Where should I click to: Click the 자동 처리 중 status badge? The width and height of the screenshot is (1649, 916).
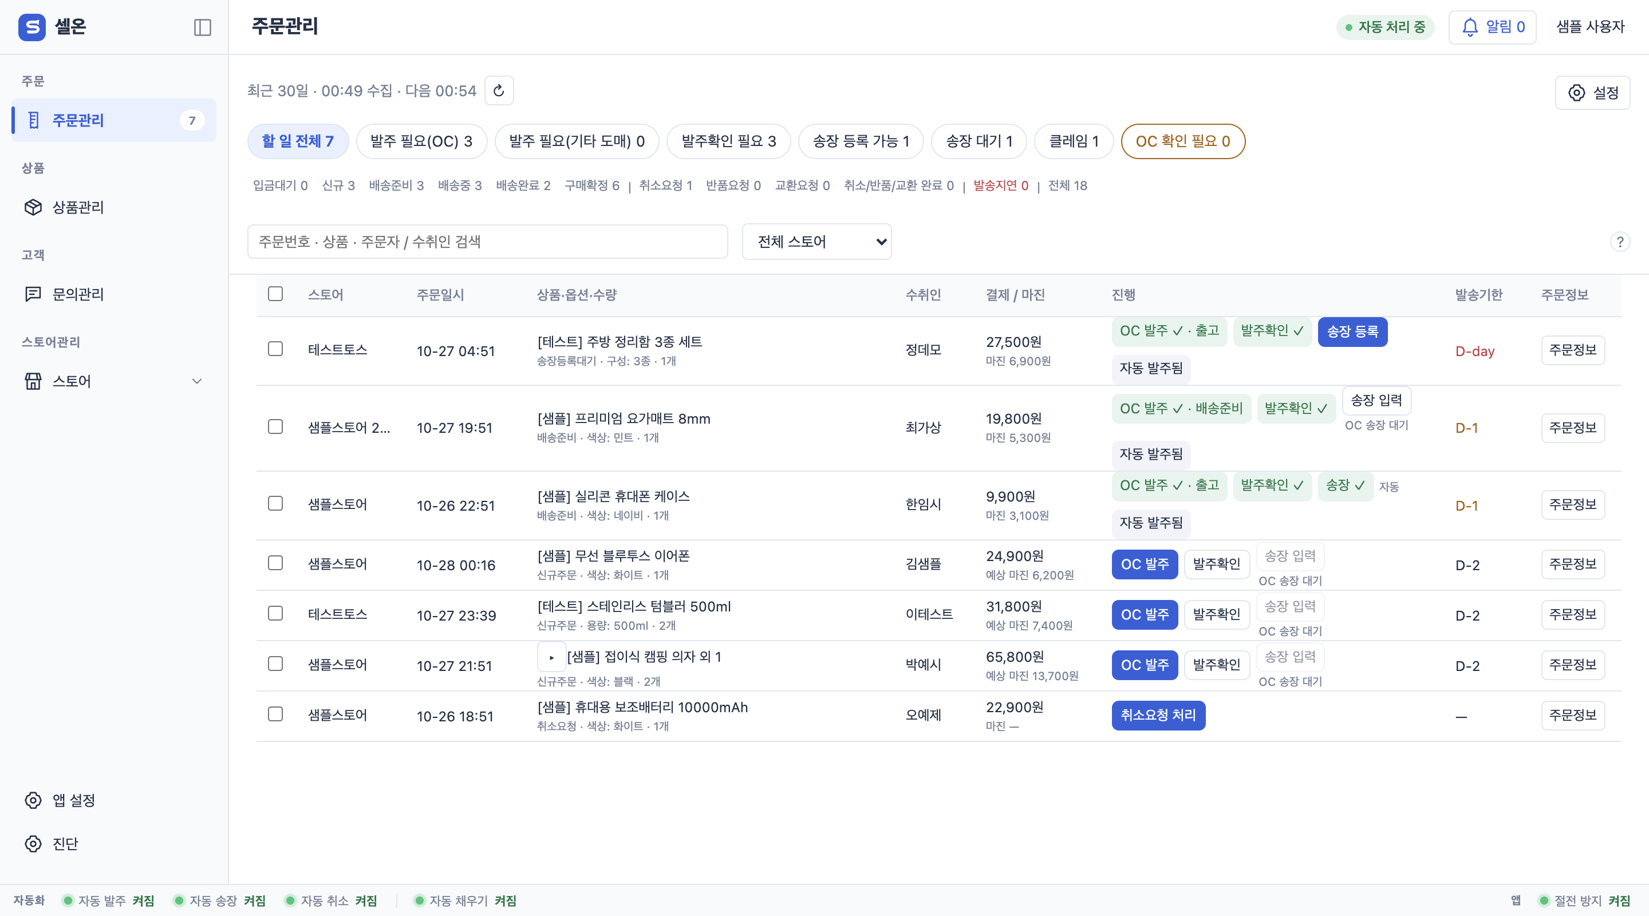pyautogui.click(x=1384, y=27)
